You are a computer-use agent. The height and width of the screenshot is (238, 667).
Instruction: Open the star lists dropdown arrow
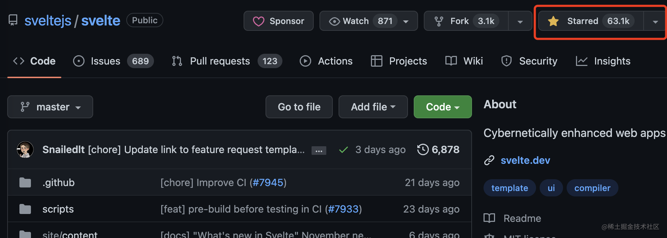click(655, 22)
